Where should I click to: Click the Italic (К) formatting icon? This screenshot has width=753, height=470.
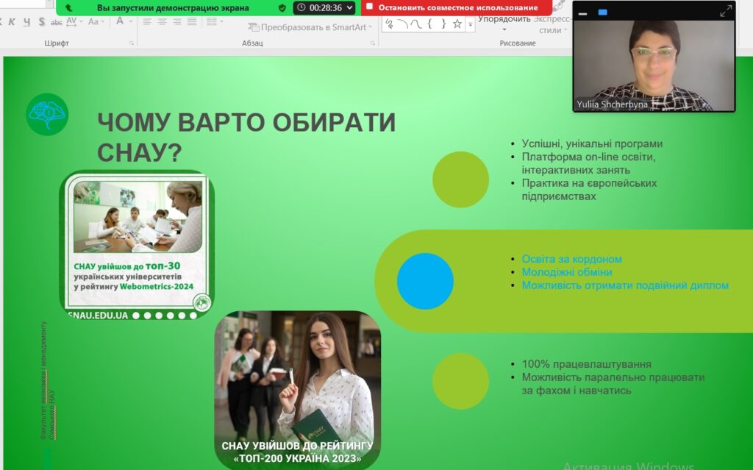click(x=12, y=21)
